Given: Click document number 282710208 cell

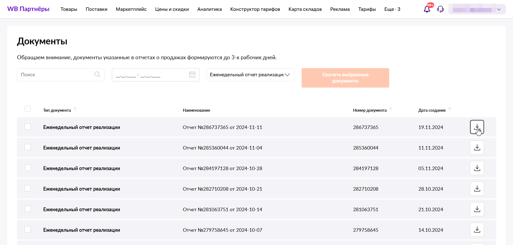Looking at the screenshot, I should pyautogui.click(x=366, y=189).
